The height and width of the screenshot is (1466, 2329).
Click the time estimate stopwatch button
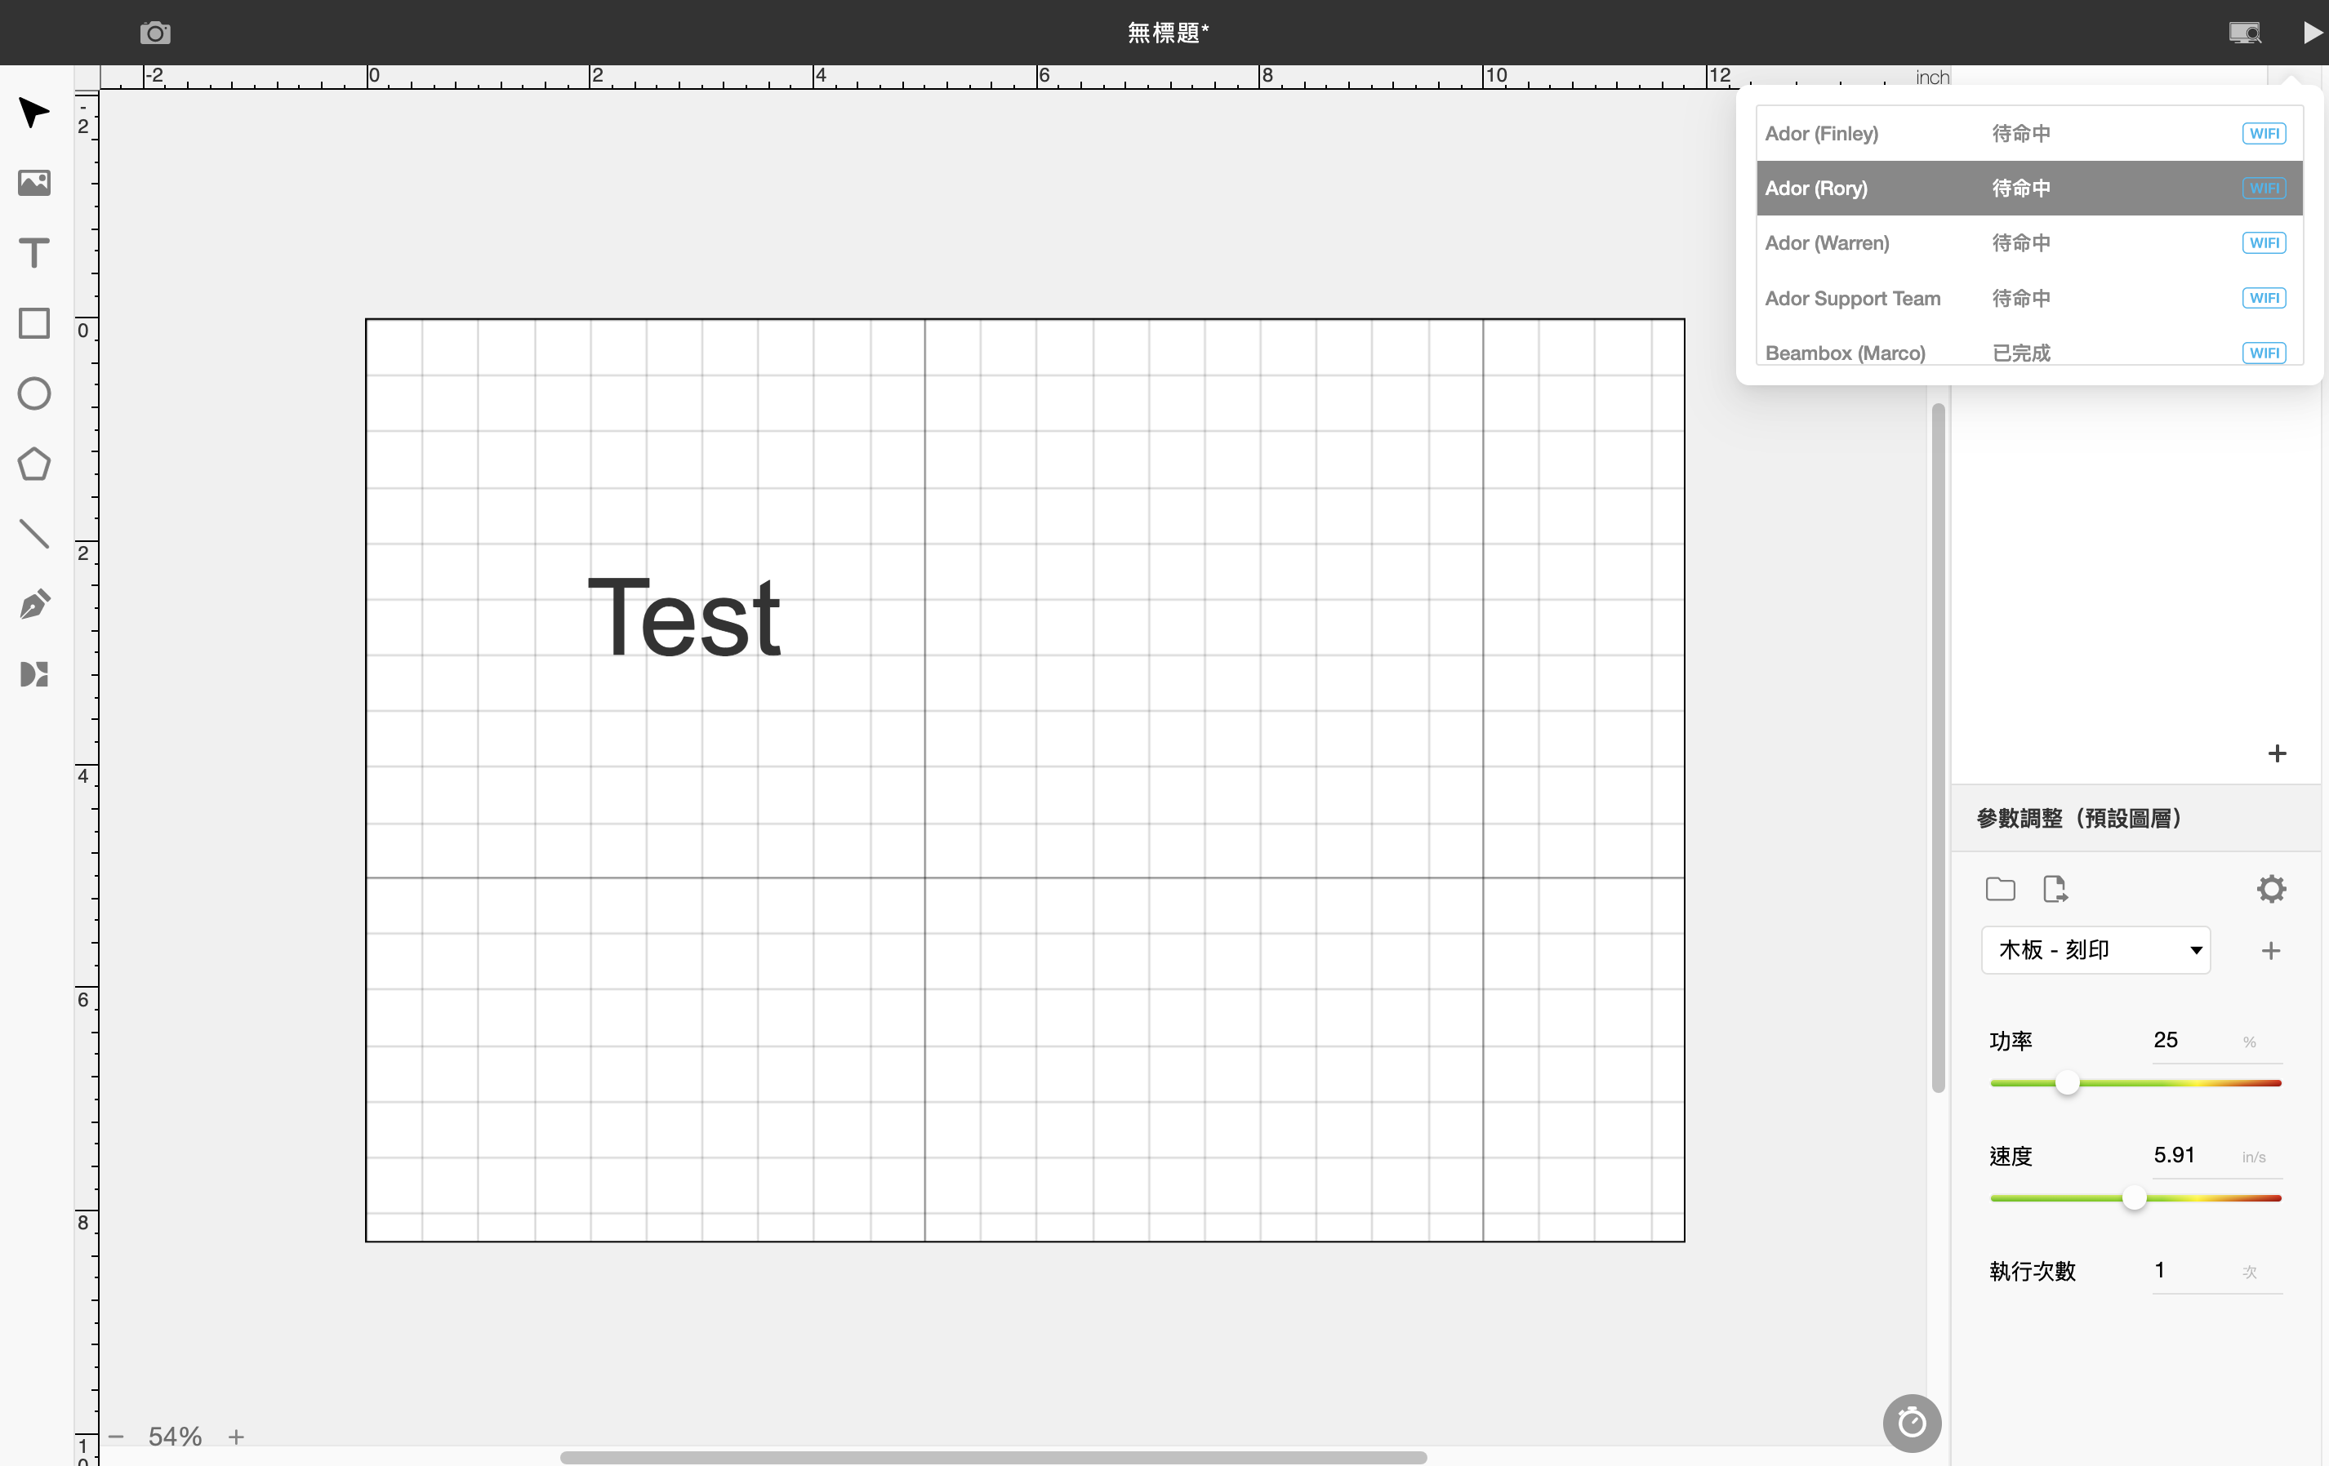[x=1911, y=1423]
